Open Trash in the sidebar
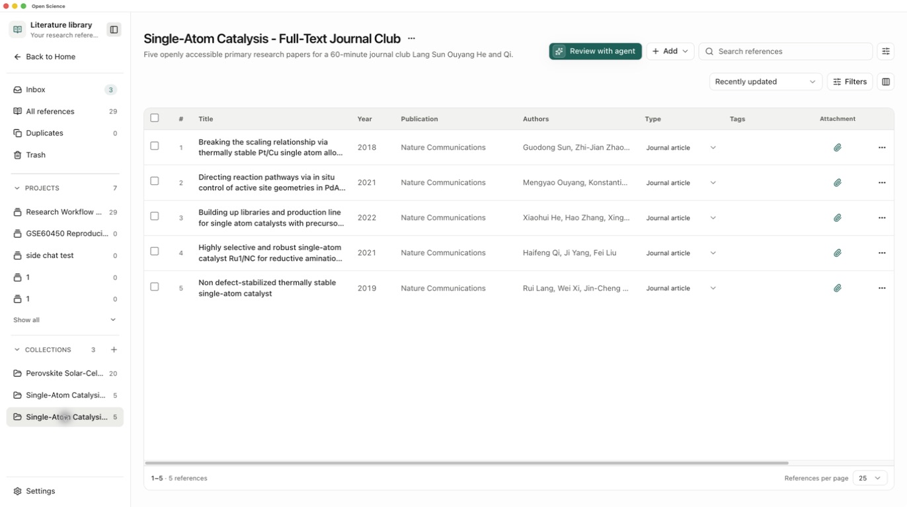 pyautogui.click(x=65, y=155)
